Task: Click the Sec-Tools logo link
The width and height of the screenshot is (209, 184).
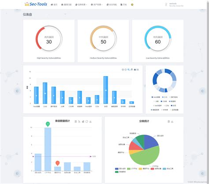Action: [x=36, y=4]
